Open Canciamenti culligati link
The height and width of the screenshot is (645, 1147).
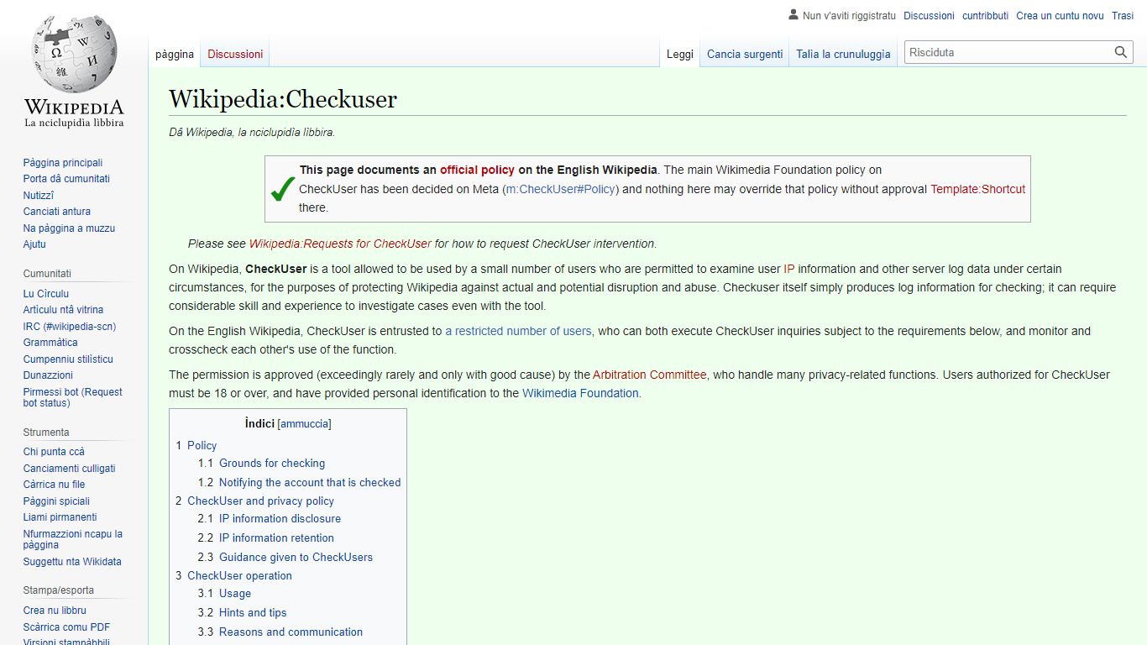point(70,469)
